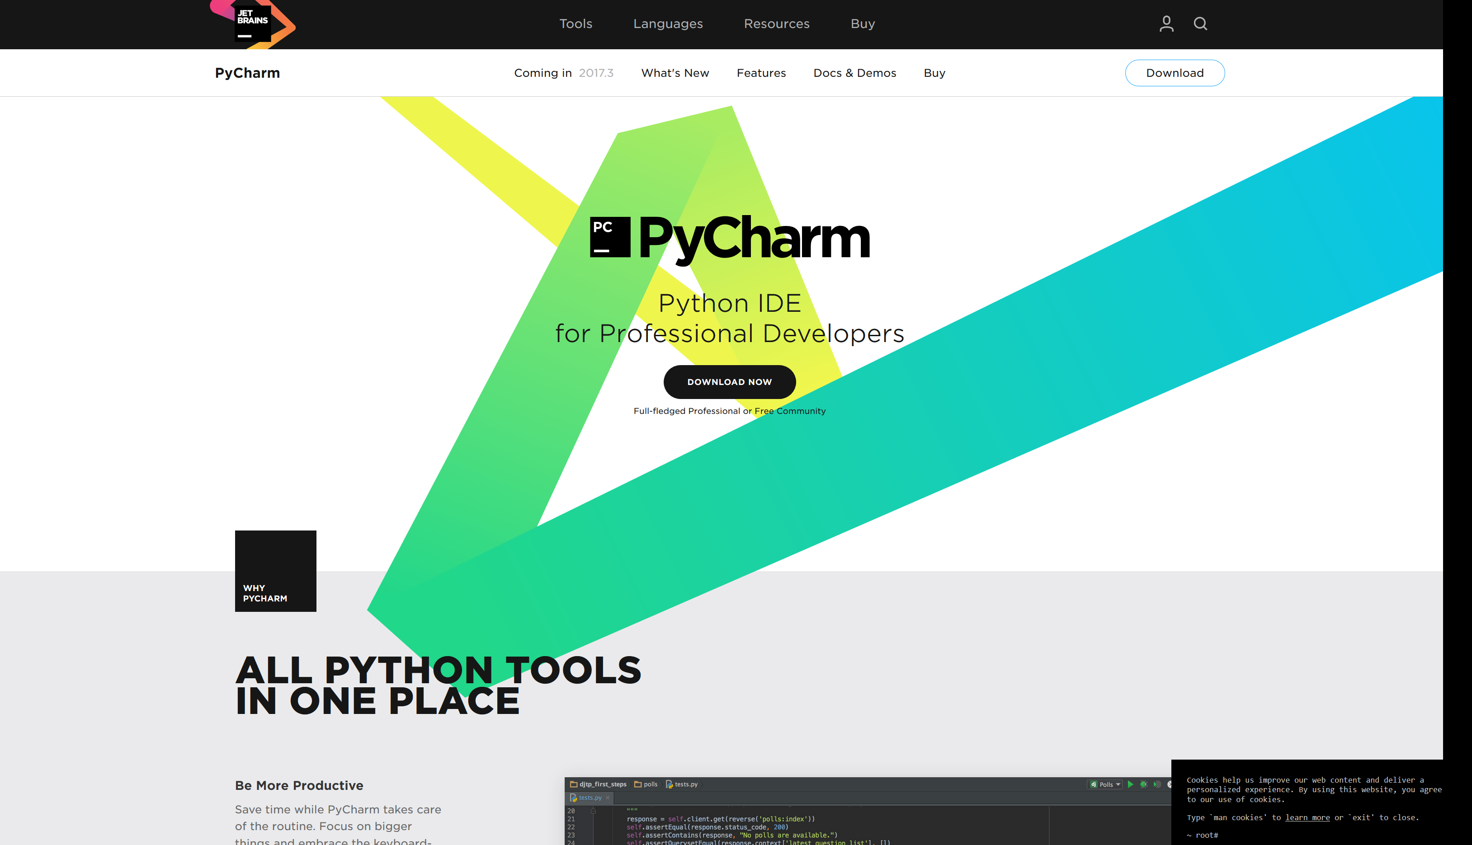Image resolution: width=1472 pixels, height=845 pixels.
Task: Select the tests.py editor tab
Action: (590, 798)
